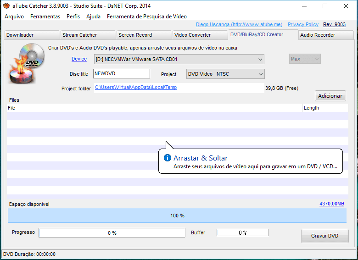Viewport: 358px width, 260px height.
Task: Open the Arquivo menu
Action: [14, 17]
